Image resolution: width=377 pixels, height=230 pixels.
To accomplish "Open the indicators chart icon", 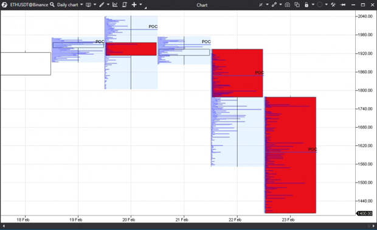I will pyautogui.click(x=115, y=5).
